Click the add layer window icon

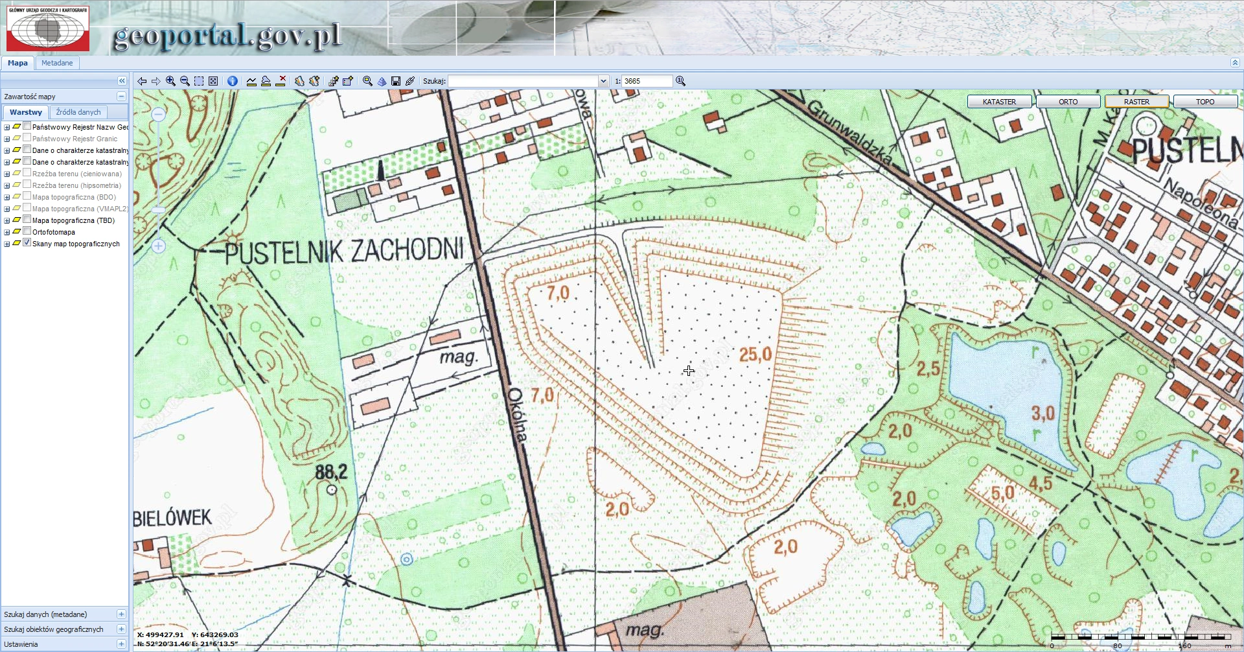pyautogui.click(x=348, y=81)
